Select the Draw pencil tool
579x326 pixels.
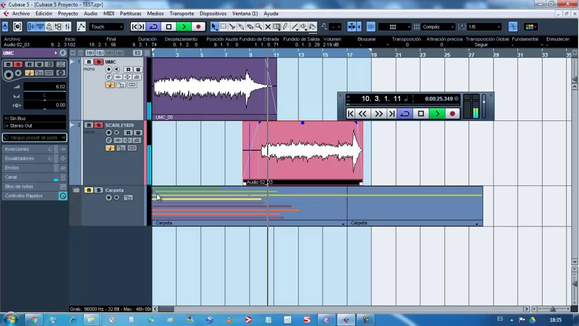click(x=285, y=27)
